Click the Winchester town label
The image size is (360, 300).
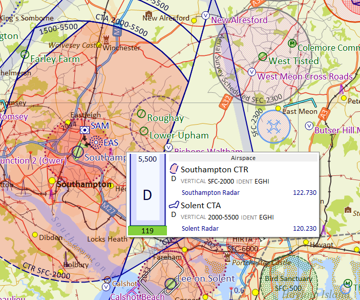pos(121,48)
